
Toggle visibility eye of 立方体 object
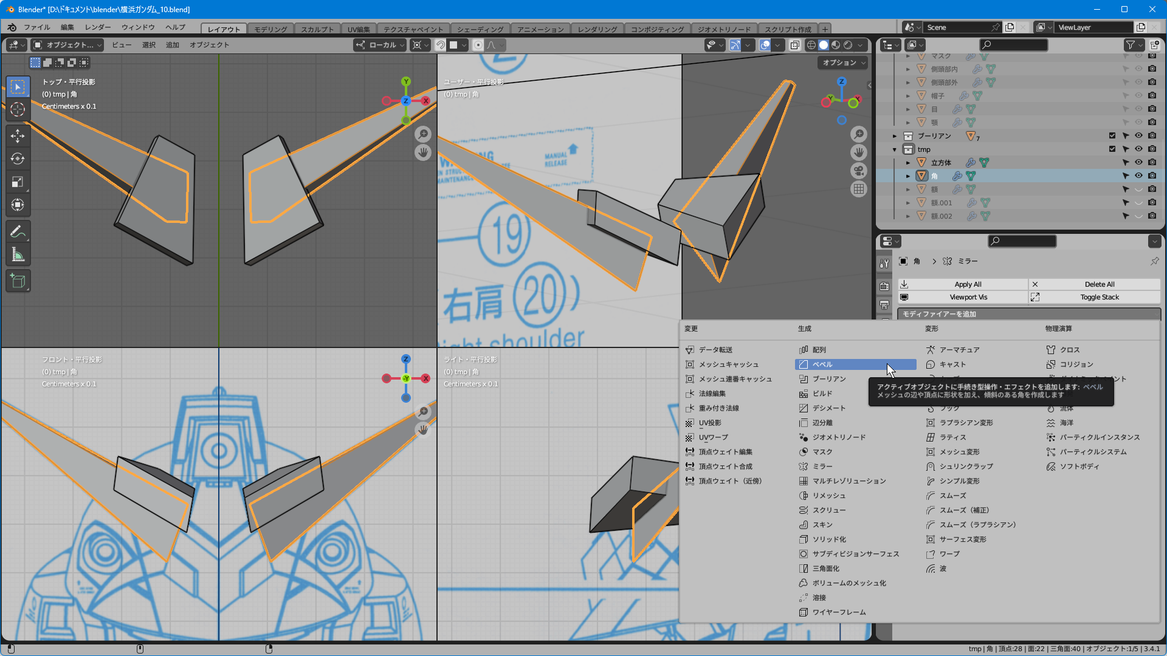1138,162
